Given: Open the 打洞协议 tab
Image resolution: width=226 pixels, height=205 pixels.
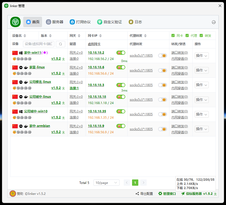Looking at the screenshot, I should (80, 22).
